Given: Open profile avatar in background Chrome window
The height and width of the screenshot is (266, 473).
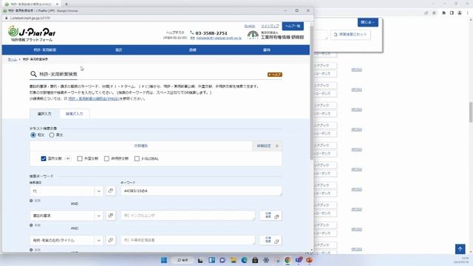Looking at the screenshot, I should point(460,13).
